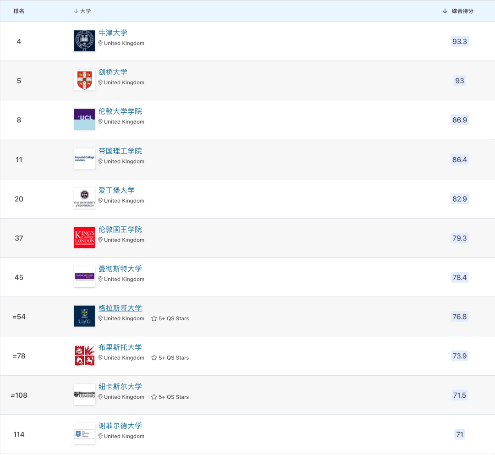This screenshot has height=455, width=495.
Task: Open the Newcastle University logo
Action: point(84,395)
